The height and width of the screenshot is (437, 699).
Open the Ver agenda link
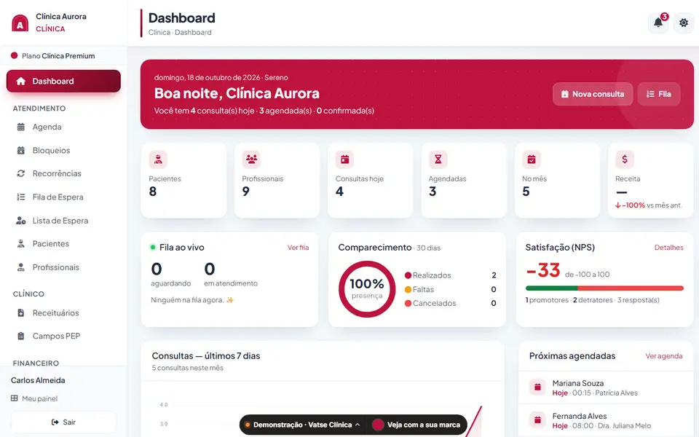point(664,356)
